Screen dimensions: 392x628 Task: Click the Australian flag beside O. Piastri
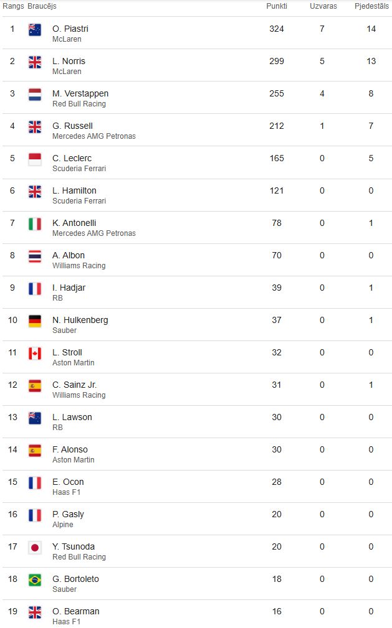(35, 30)
